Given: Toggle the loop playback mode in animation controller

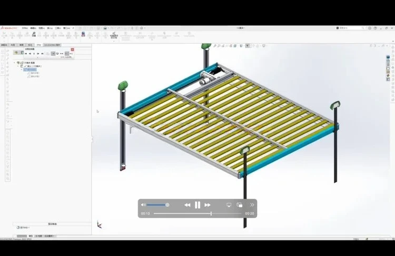Looking at the screenshot, I should [57, 53].
